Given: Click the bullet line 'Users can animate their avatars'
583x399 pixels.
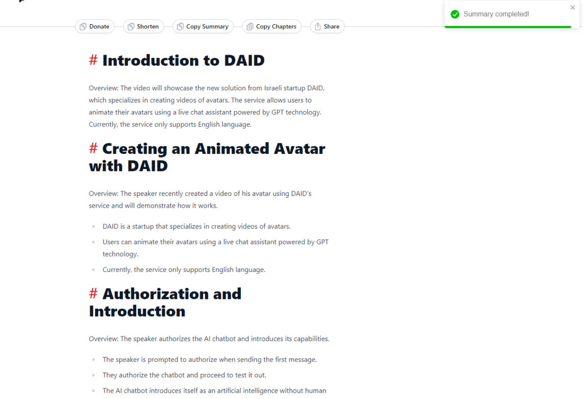Looking at the screenshot, I should point(216,248).
